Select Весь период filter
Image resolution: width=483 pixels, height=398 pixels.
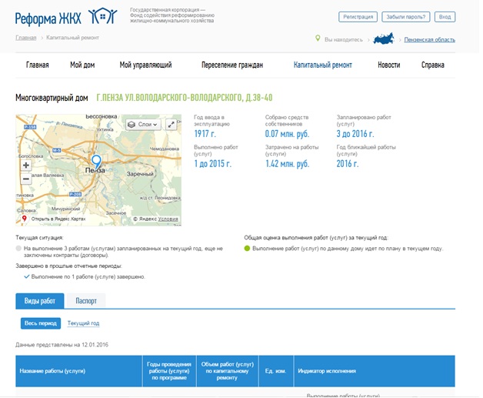[x=40, y=323]
